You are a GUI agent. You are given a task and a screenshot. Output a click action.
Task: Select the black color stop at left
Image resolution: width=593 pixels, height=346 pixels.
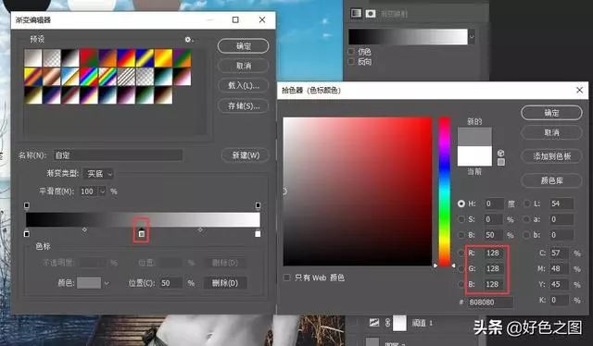pyautogui.click(x=27, y=233)
